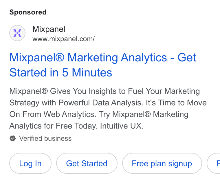
Task: Click the word "Get" ending the first headline line
Action: coord(187,57)
